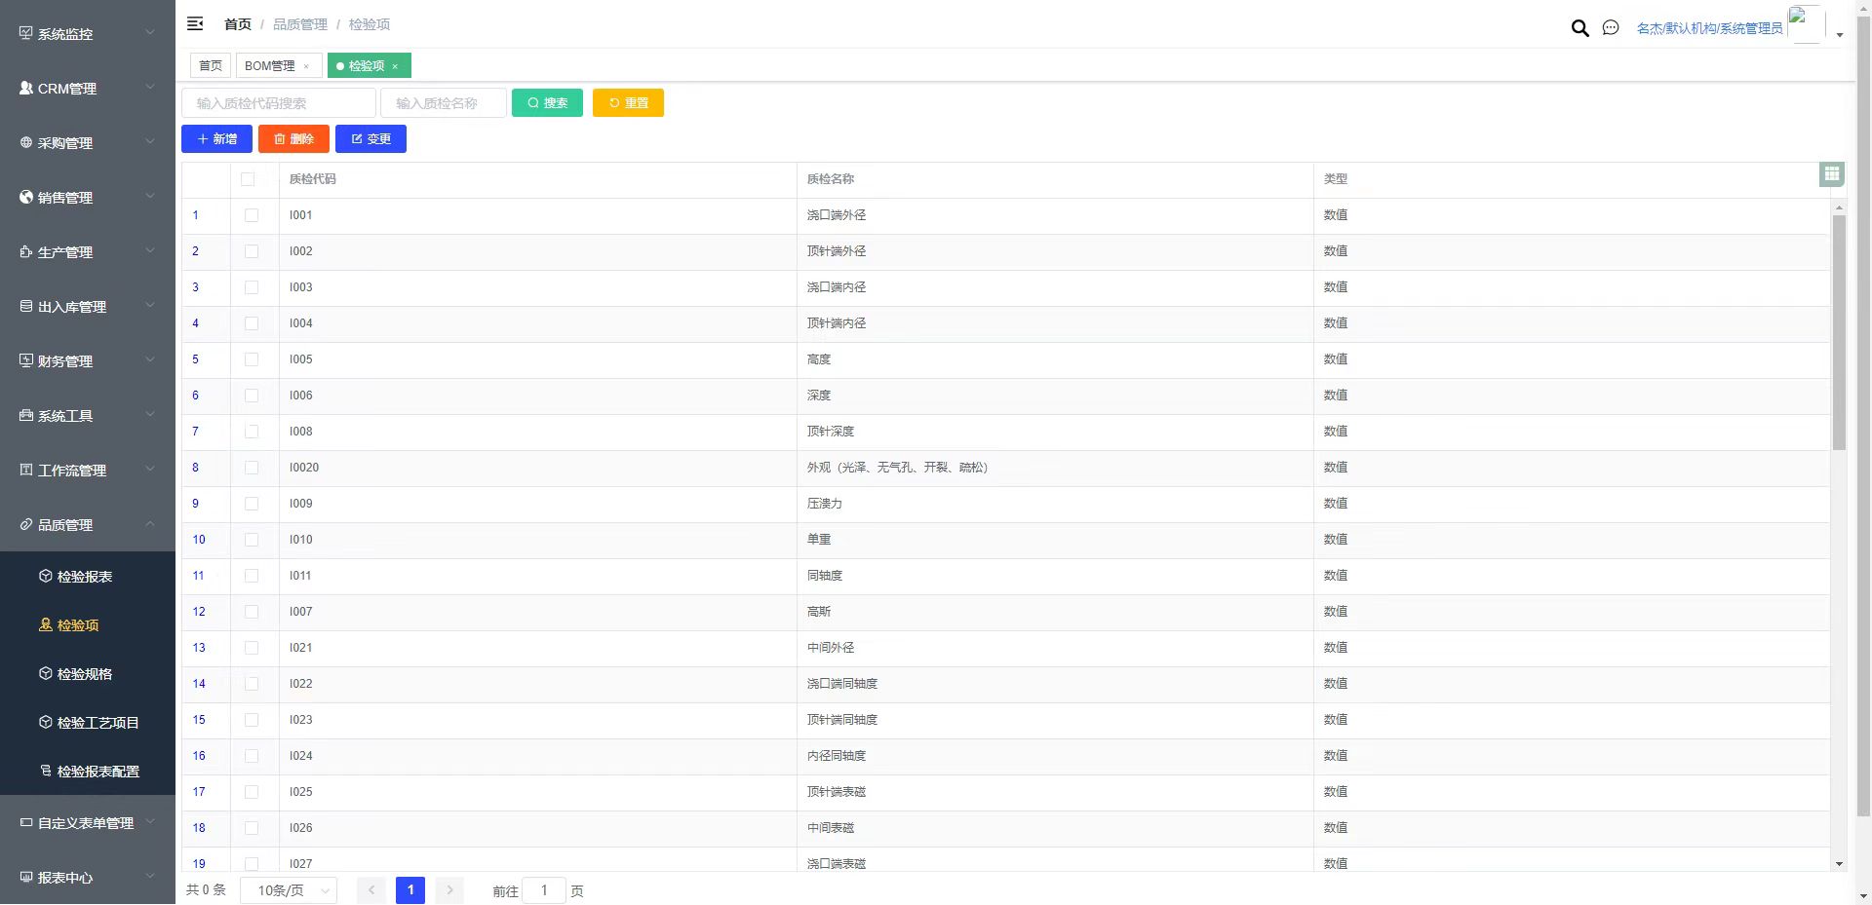Check the row I003 checkbox
The image size is (1872, 905).
point(252,287)
